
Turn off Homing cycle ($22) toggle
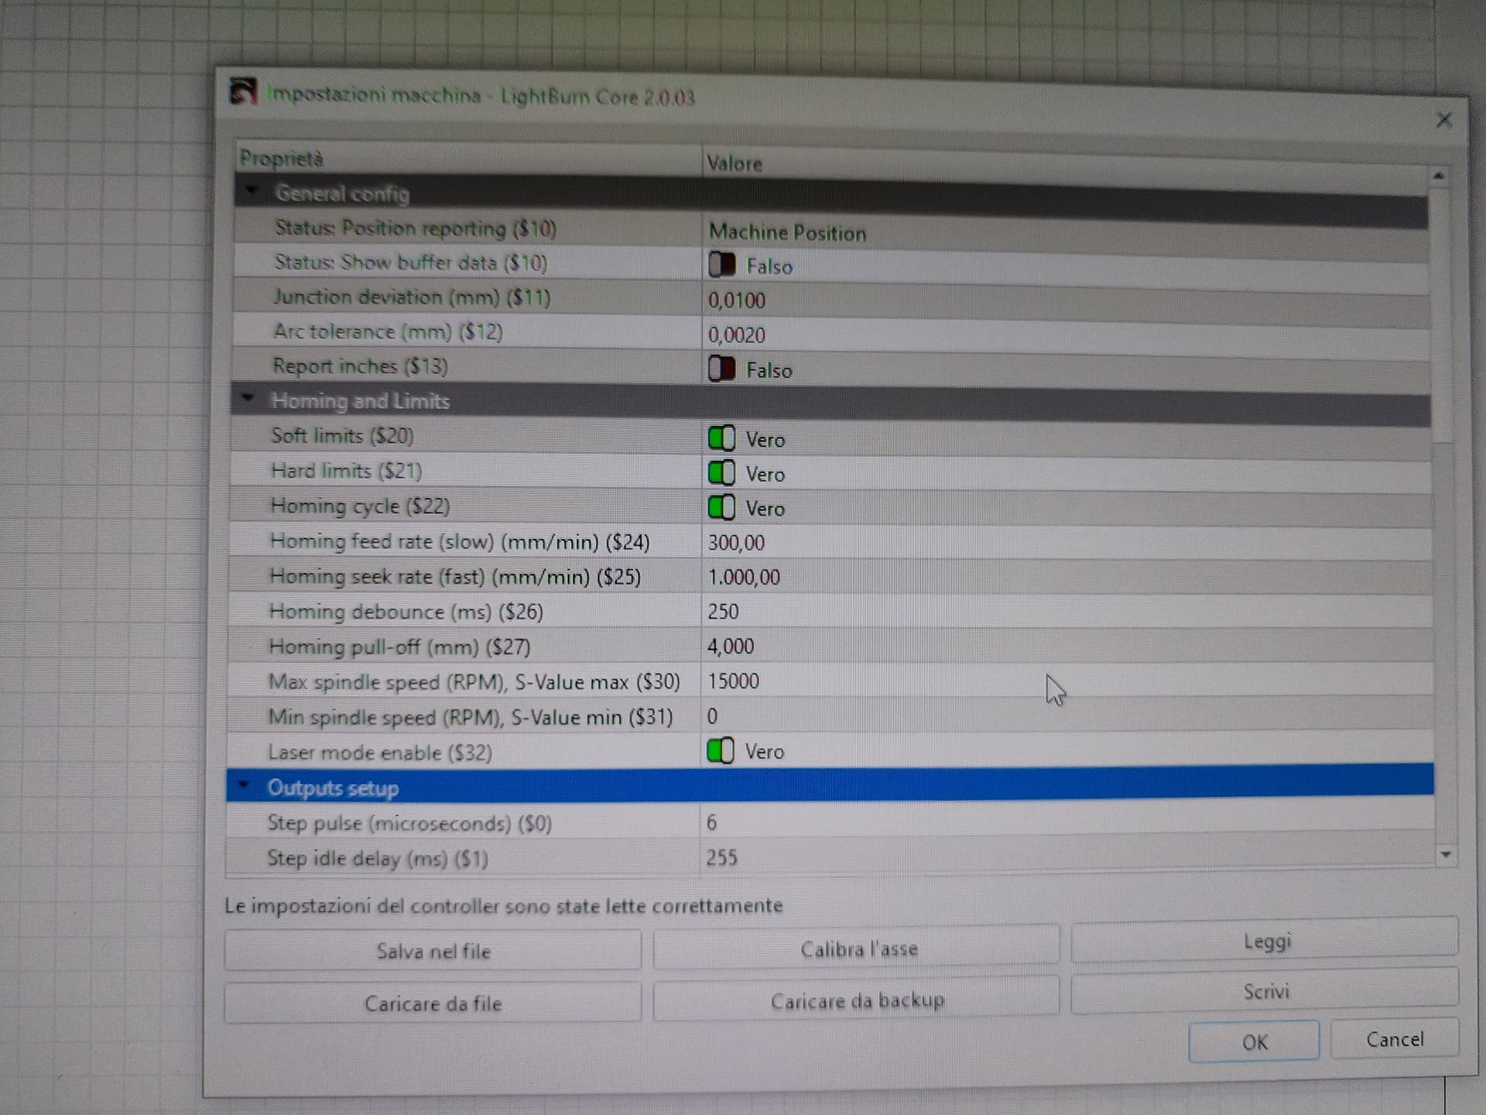[721, 507]
